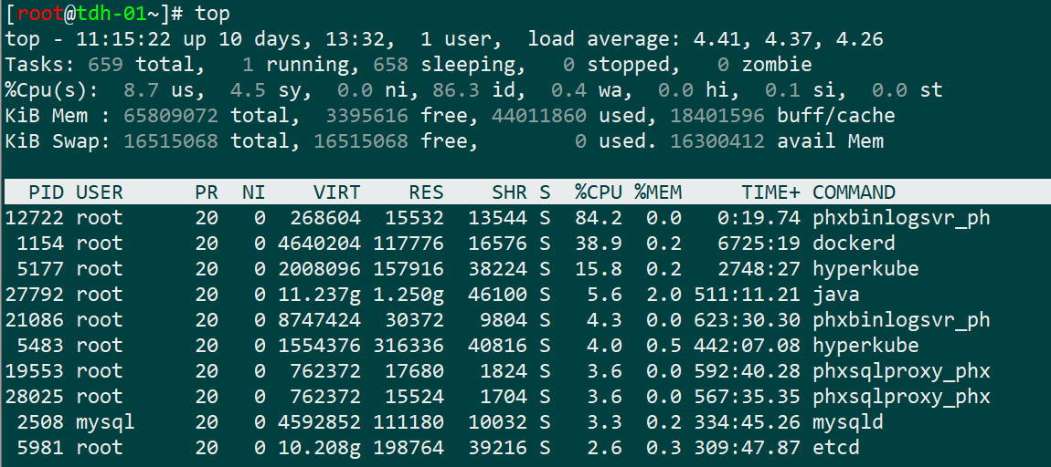Image resolution: width=1051 pixels, height=467 pixels.
Task: Click the red root text in prompt
Action: [40, 14]
